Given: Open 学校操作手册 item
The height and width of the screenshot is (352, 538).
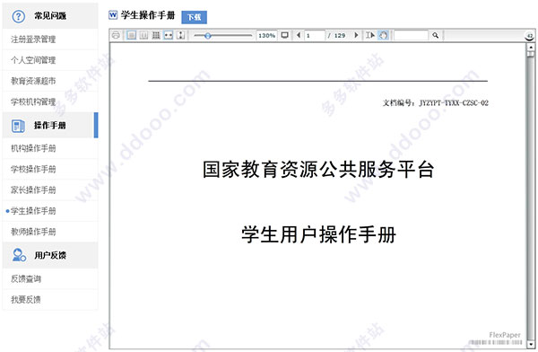Looking at the screenshot, I should tap(33, 169).
